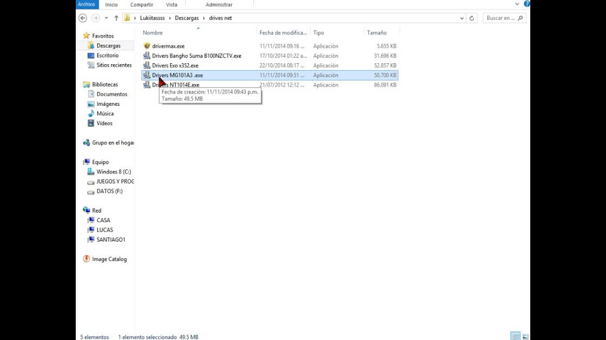Viewport: 606px width, 340px height.
Task: Switch to details view in status bar
Action: click(516, 336)
